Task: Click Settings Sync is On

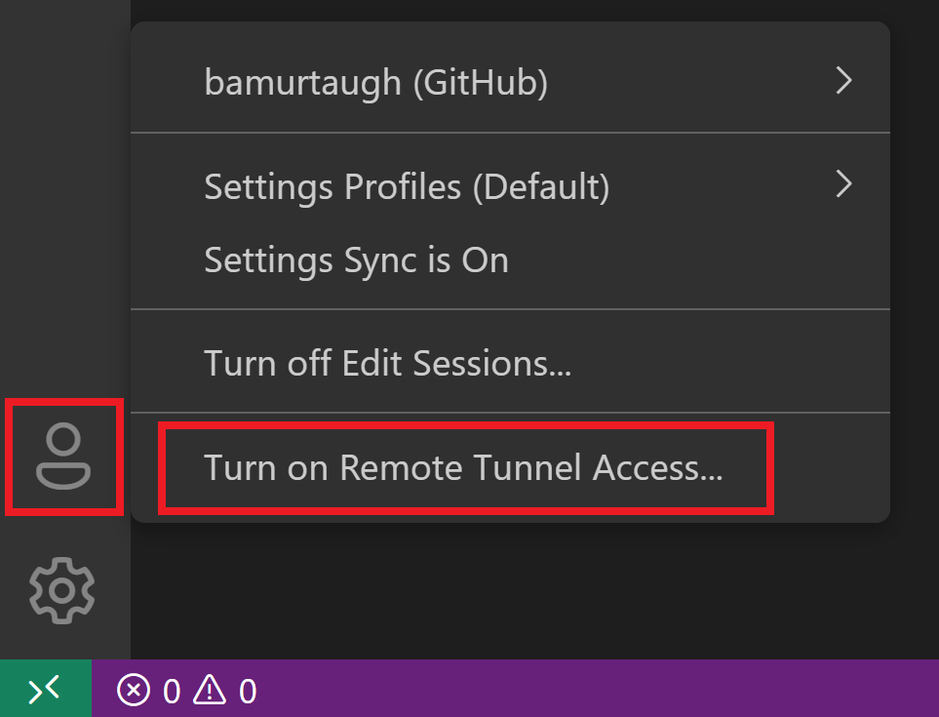Action: [355, 260]
